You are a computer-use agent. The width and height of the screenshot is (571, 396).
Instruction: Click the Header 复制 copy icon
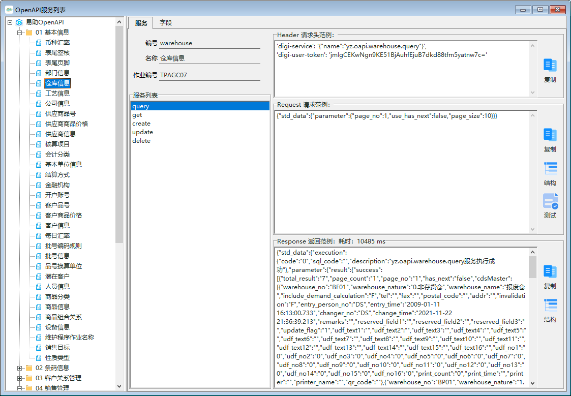pos(550,65)
